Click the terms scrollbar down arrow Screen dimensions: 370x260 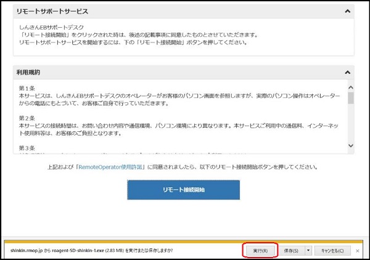(x=350, y=146)
